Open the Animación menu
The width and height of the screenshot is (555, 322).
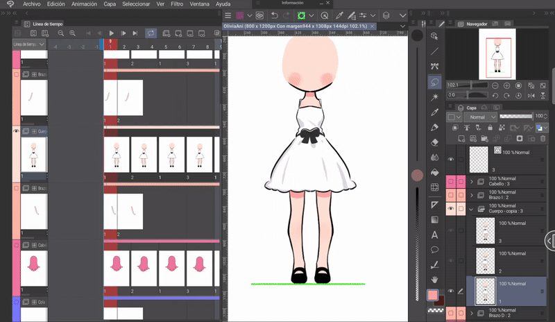pos(84,3)
